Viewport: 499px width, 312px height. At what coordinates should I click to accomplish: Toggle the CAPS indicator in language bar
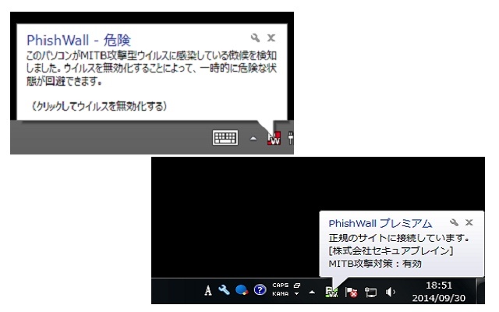pos(281,285)
